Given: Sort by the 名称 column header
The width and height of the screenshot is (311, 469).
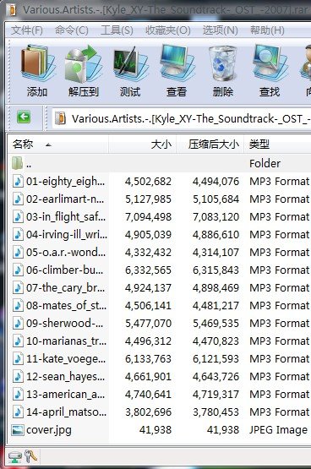Looking at the screenshot, I should (58, 145).
